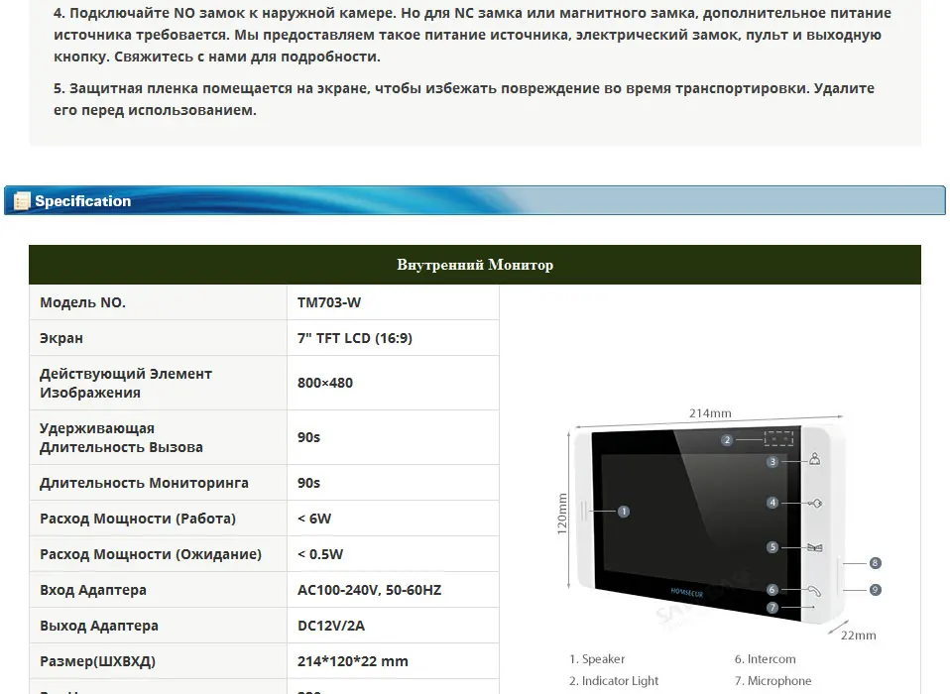Click the 'Выход Адаптера' label
950x694 pixels.
coord(99,626)
